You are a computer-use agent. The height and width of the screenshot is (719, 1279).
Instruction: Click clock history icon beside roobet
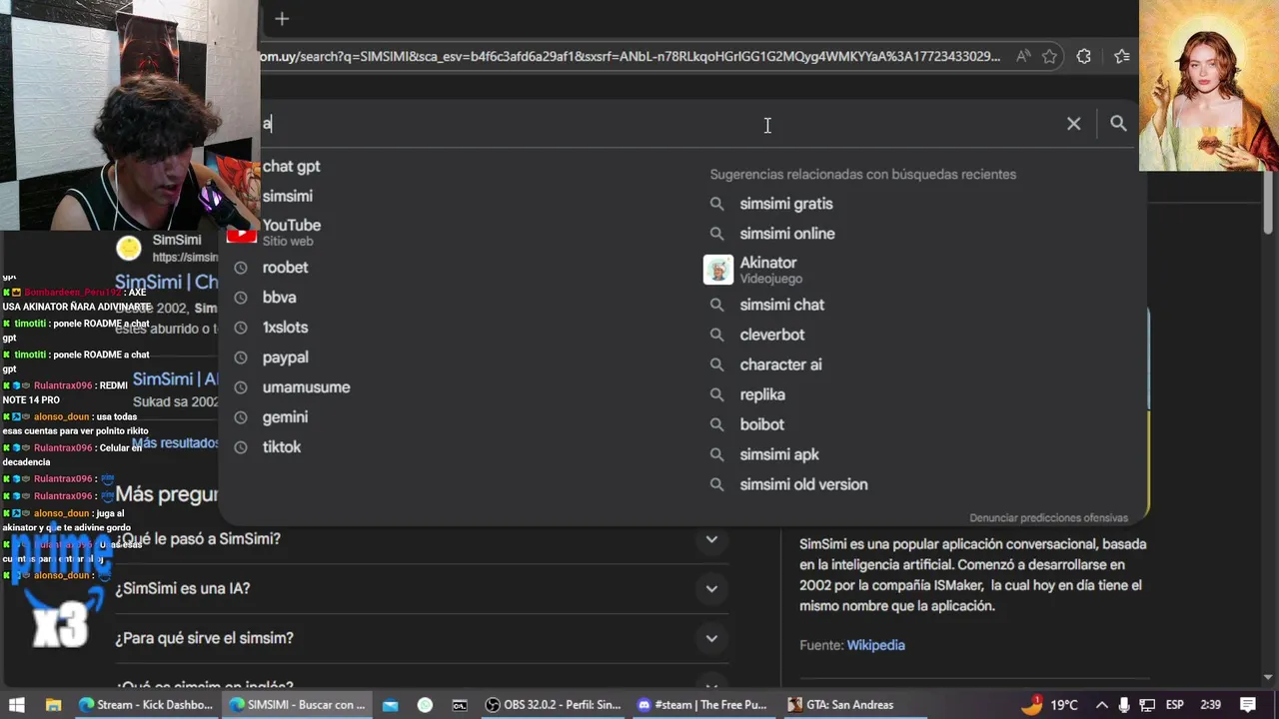[x=240, y=268]
